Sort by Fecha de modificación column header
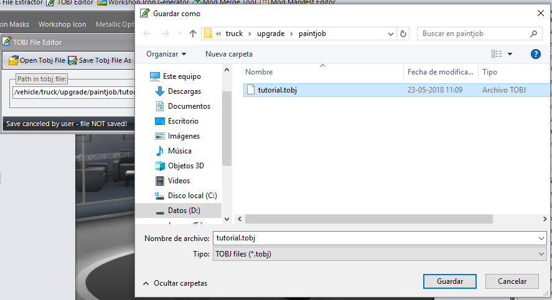The height and width of the screenshot is (300, 552). 441,72
